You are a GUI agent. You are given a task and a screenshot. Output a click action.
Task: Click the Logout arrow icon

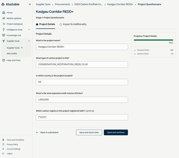(x=3, y=153)
